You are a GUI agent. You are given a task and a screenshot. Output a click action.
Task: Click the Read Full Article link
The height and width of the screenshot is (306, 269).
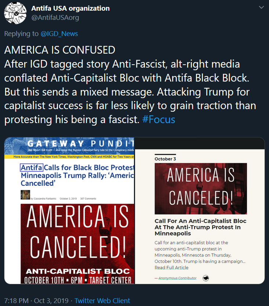171,267
